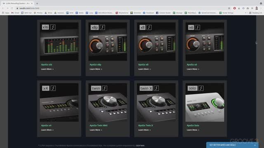Click Learn More under Apollo Solo
This screenshot has width=264, height=148.
(x=193, y=130)
